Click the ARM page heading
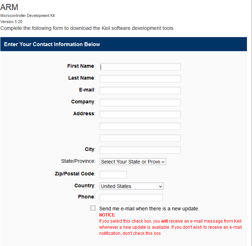The image size is (252, 246). coord(9,7)
